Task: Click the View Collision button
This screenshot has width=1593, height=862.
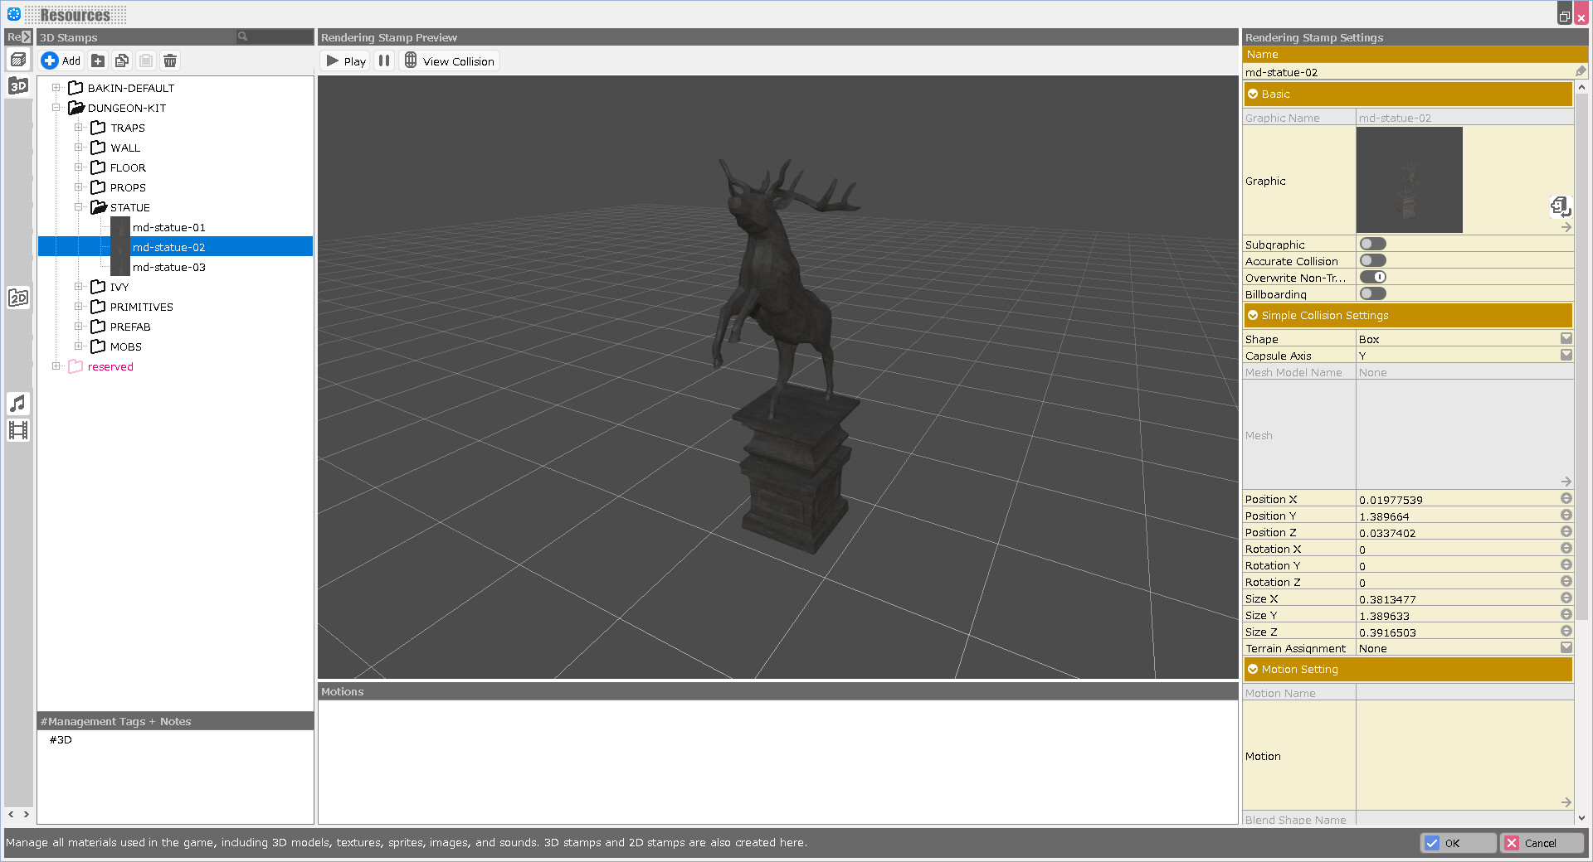Action: point(449,60)
